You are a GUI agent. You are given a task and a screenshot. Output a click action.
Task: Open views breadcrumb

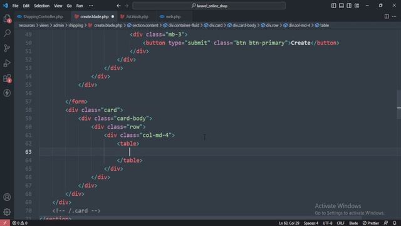pyautogui.click(x=44, y=25)
